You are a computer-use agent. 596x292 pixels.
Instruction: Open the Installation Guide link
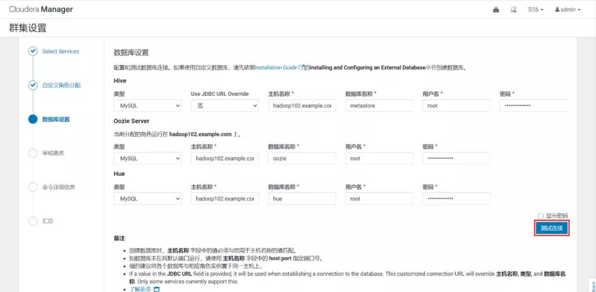tap(276, 68)
